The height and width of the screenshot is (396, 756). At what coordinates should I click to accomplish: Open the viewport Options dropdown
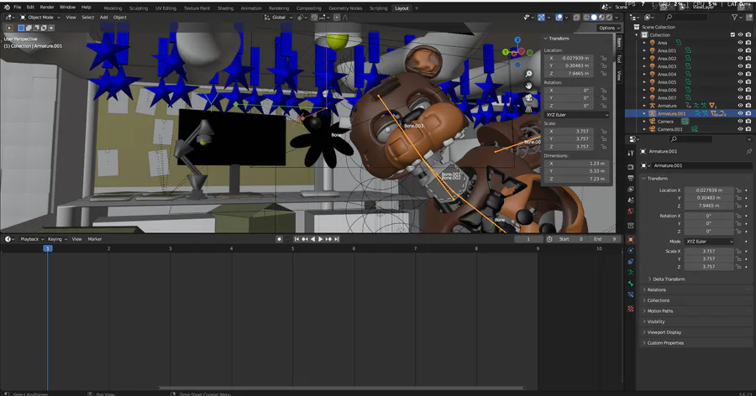click(610, 28)
